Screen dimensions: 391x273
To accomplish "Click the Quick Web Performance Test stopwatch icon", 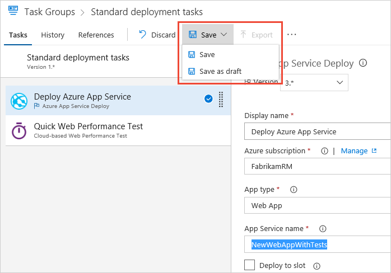I will click(19, 130).
